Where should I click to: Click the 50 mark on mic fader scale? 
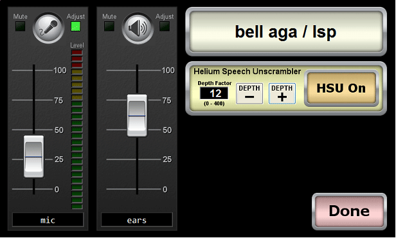(x=59, y=130)
